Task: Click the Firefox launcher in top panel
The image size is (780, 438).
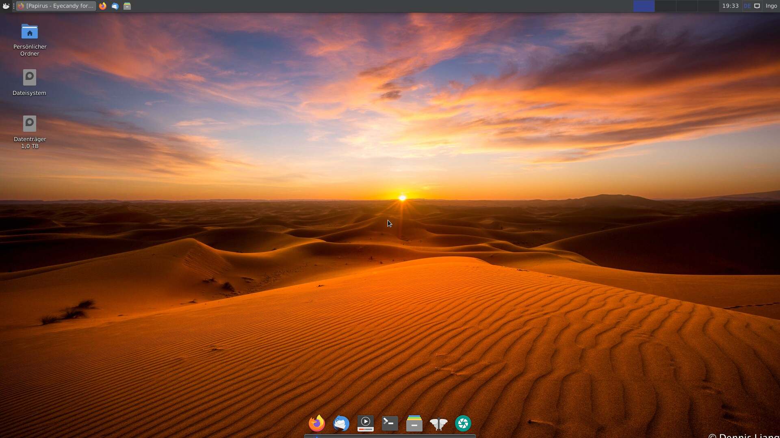Action: click(103, 6)
